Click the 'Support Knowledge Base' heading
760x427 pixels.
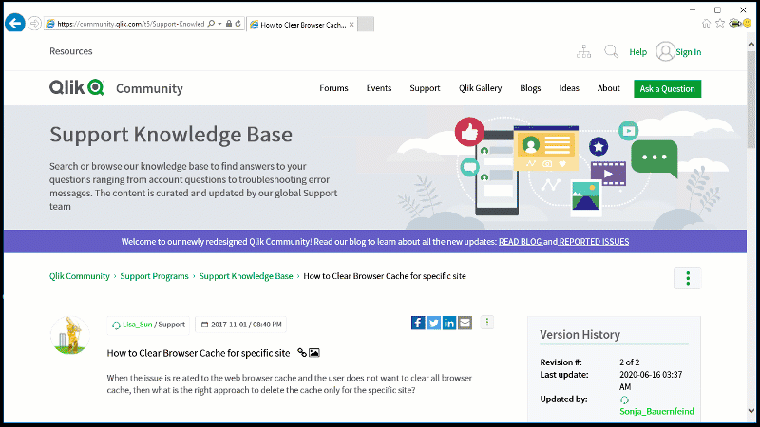point(171,135)
